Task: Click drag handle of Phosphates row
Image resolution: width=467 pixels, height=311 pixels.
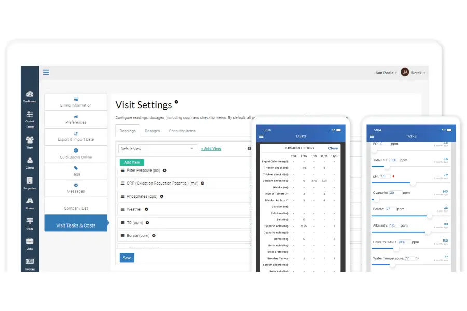Action: 122,196
